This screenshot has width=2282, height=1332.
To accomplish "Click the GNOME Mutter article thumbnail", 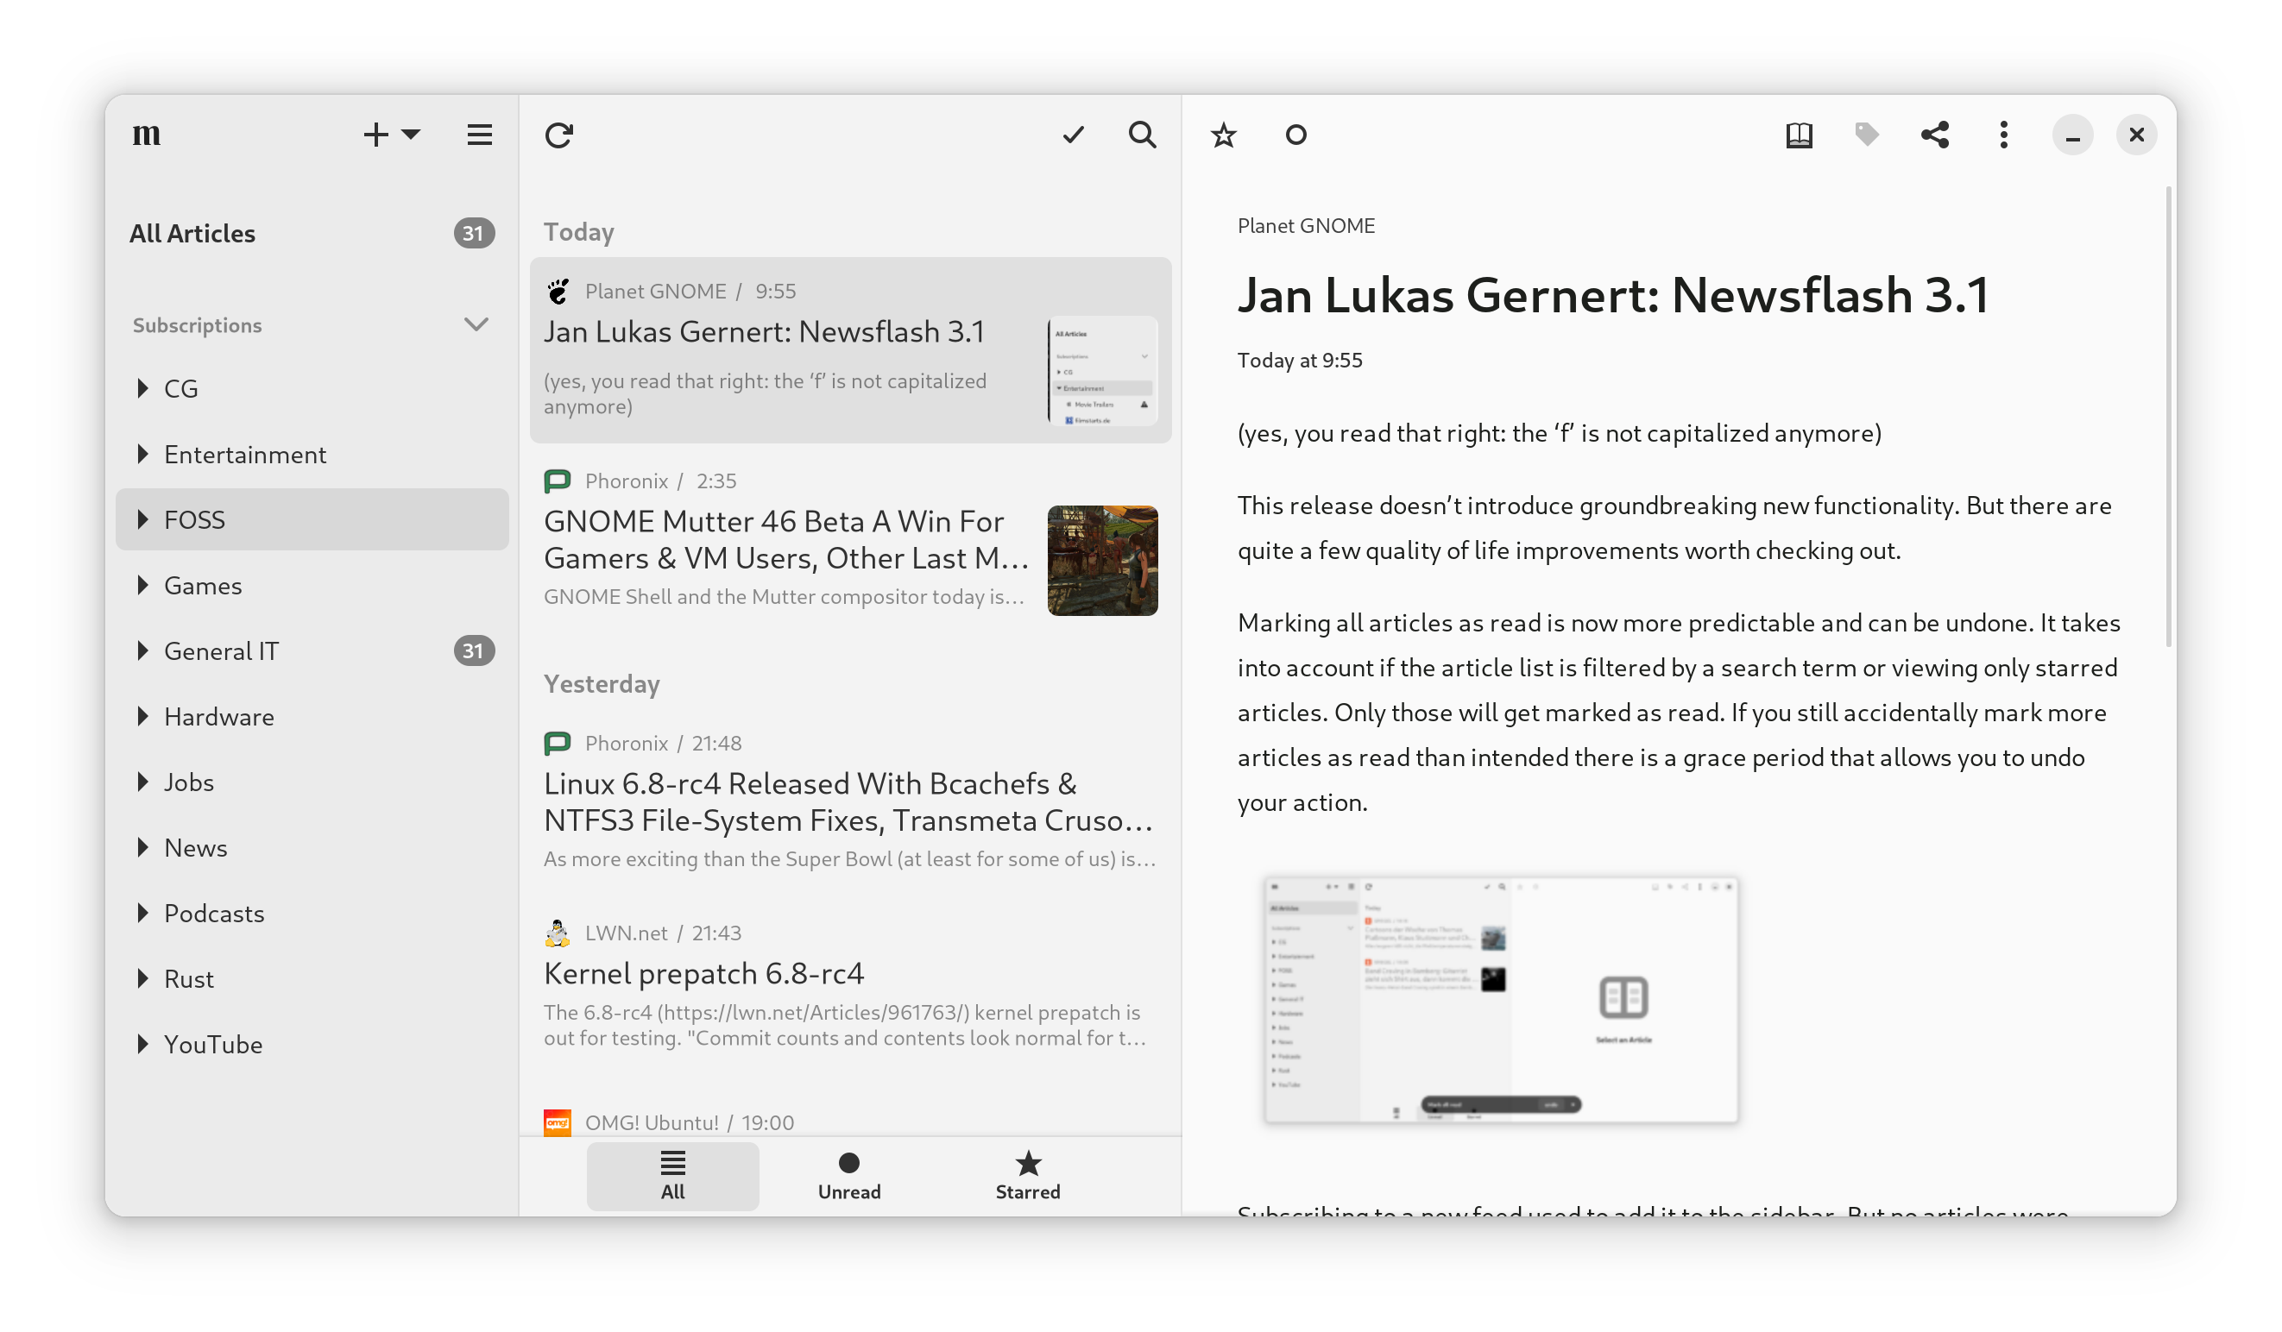I will 1102,560.
